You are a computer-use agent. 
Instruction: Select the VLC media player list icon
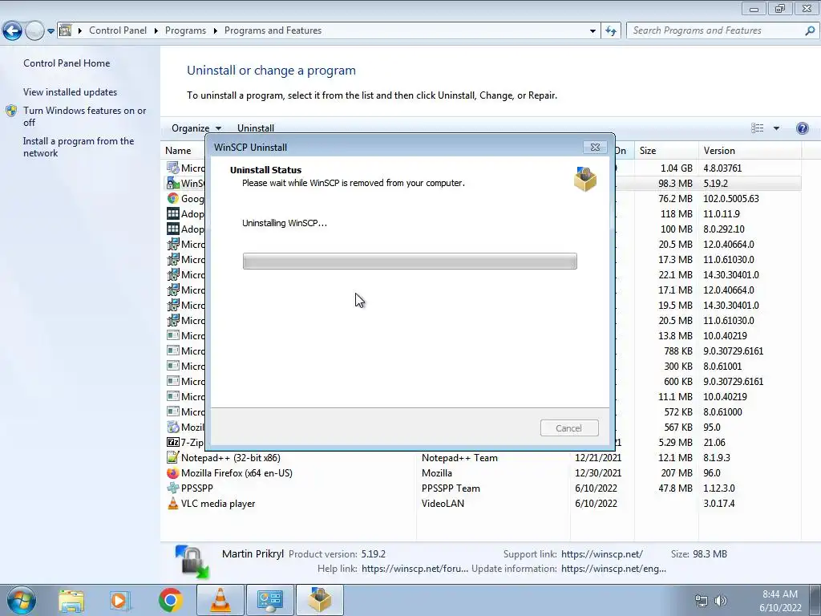coord(173,503)
